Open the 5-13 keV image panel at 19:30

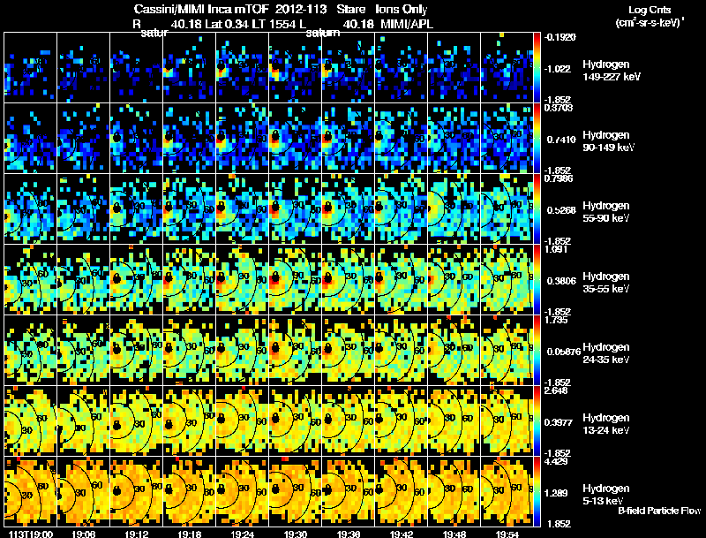(x=296, y=492)
